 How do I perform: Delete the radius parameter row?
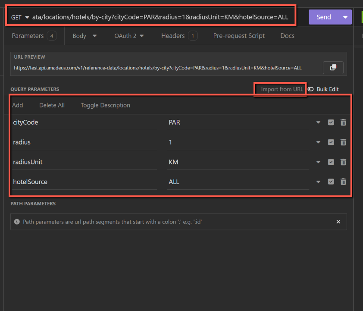343,142
